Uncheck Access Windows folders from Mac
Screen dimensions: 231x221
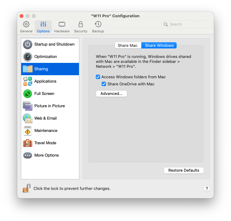[98, 77]
